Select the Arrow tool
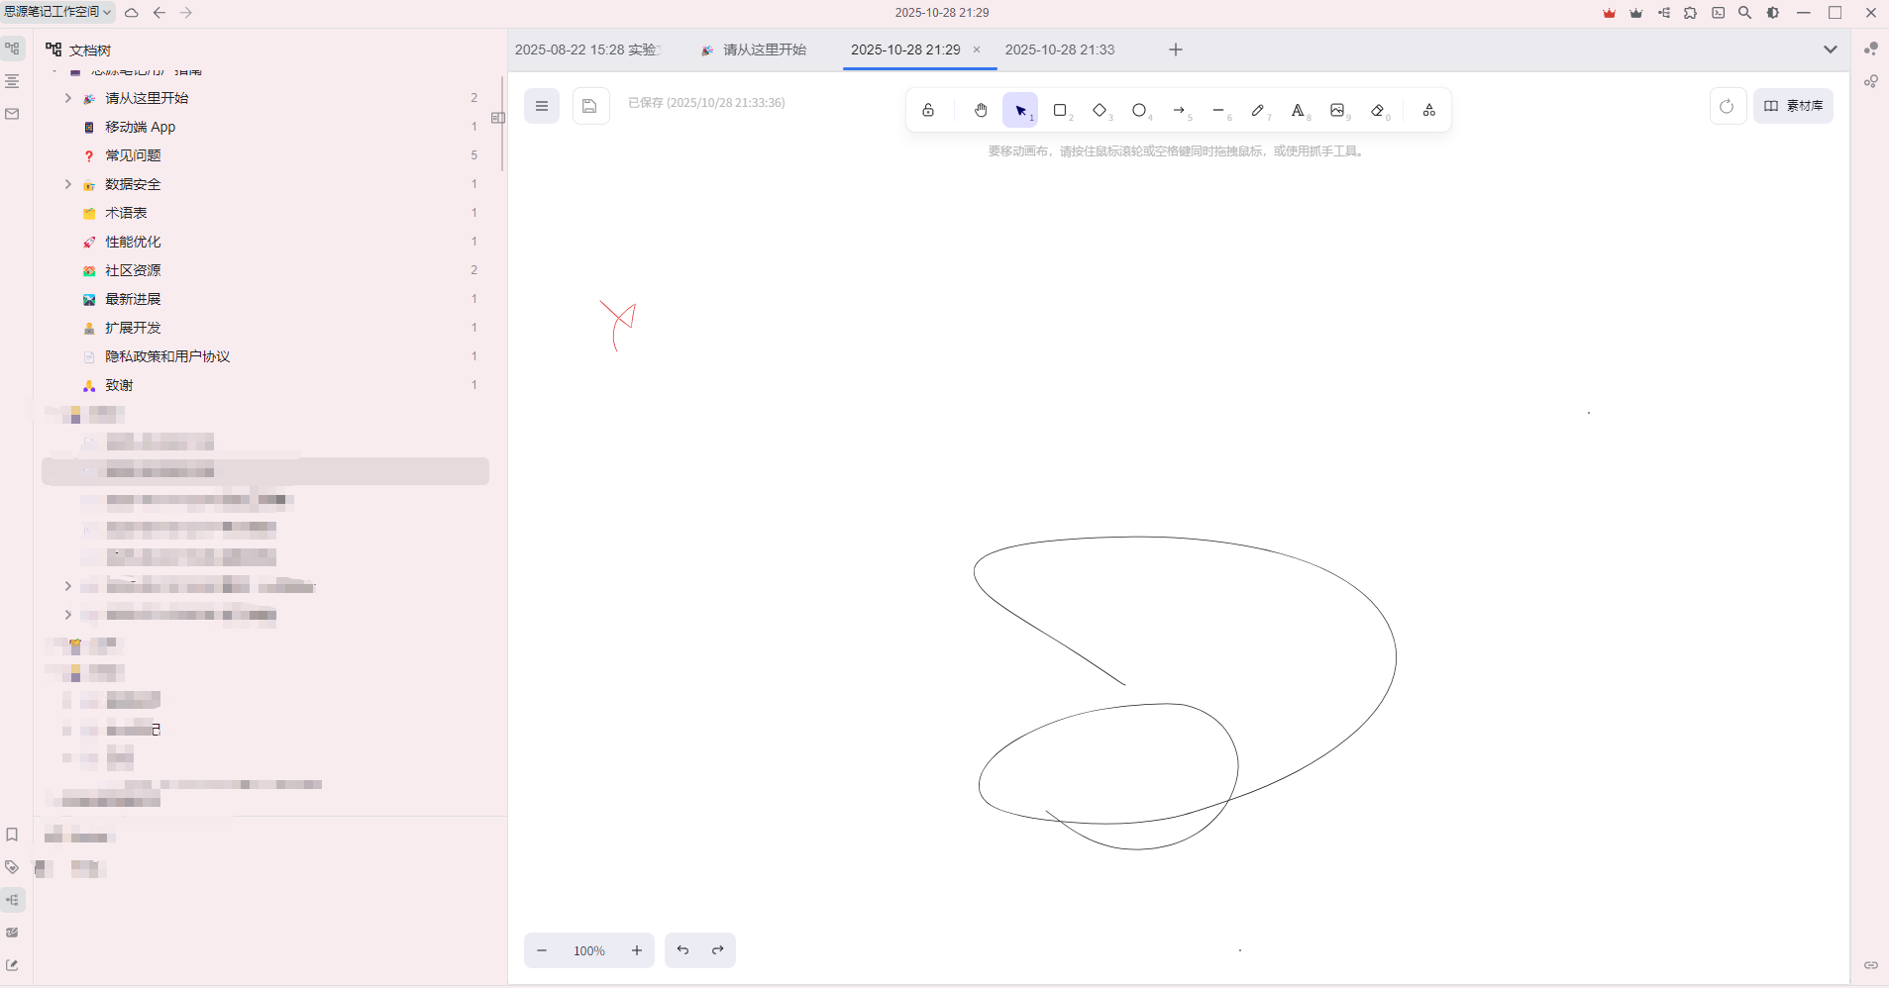This screenshot has height=988, width=1889. (x=1180, y=110)
